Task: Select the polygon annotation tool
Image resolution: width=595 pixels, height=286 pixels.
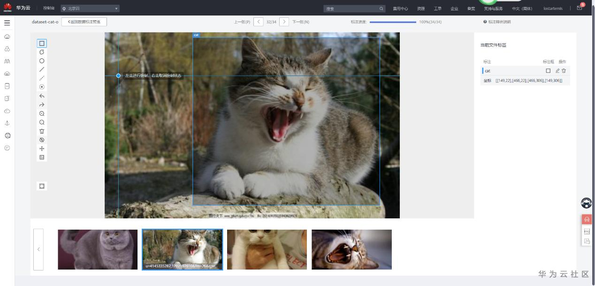Action: pos(42,52)
